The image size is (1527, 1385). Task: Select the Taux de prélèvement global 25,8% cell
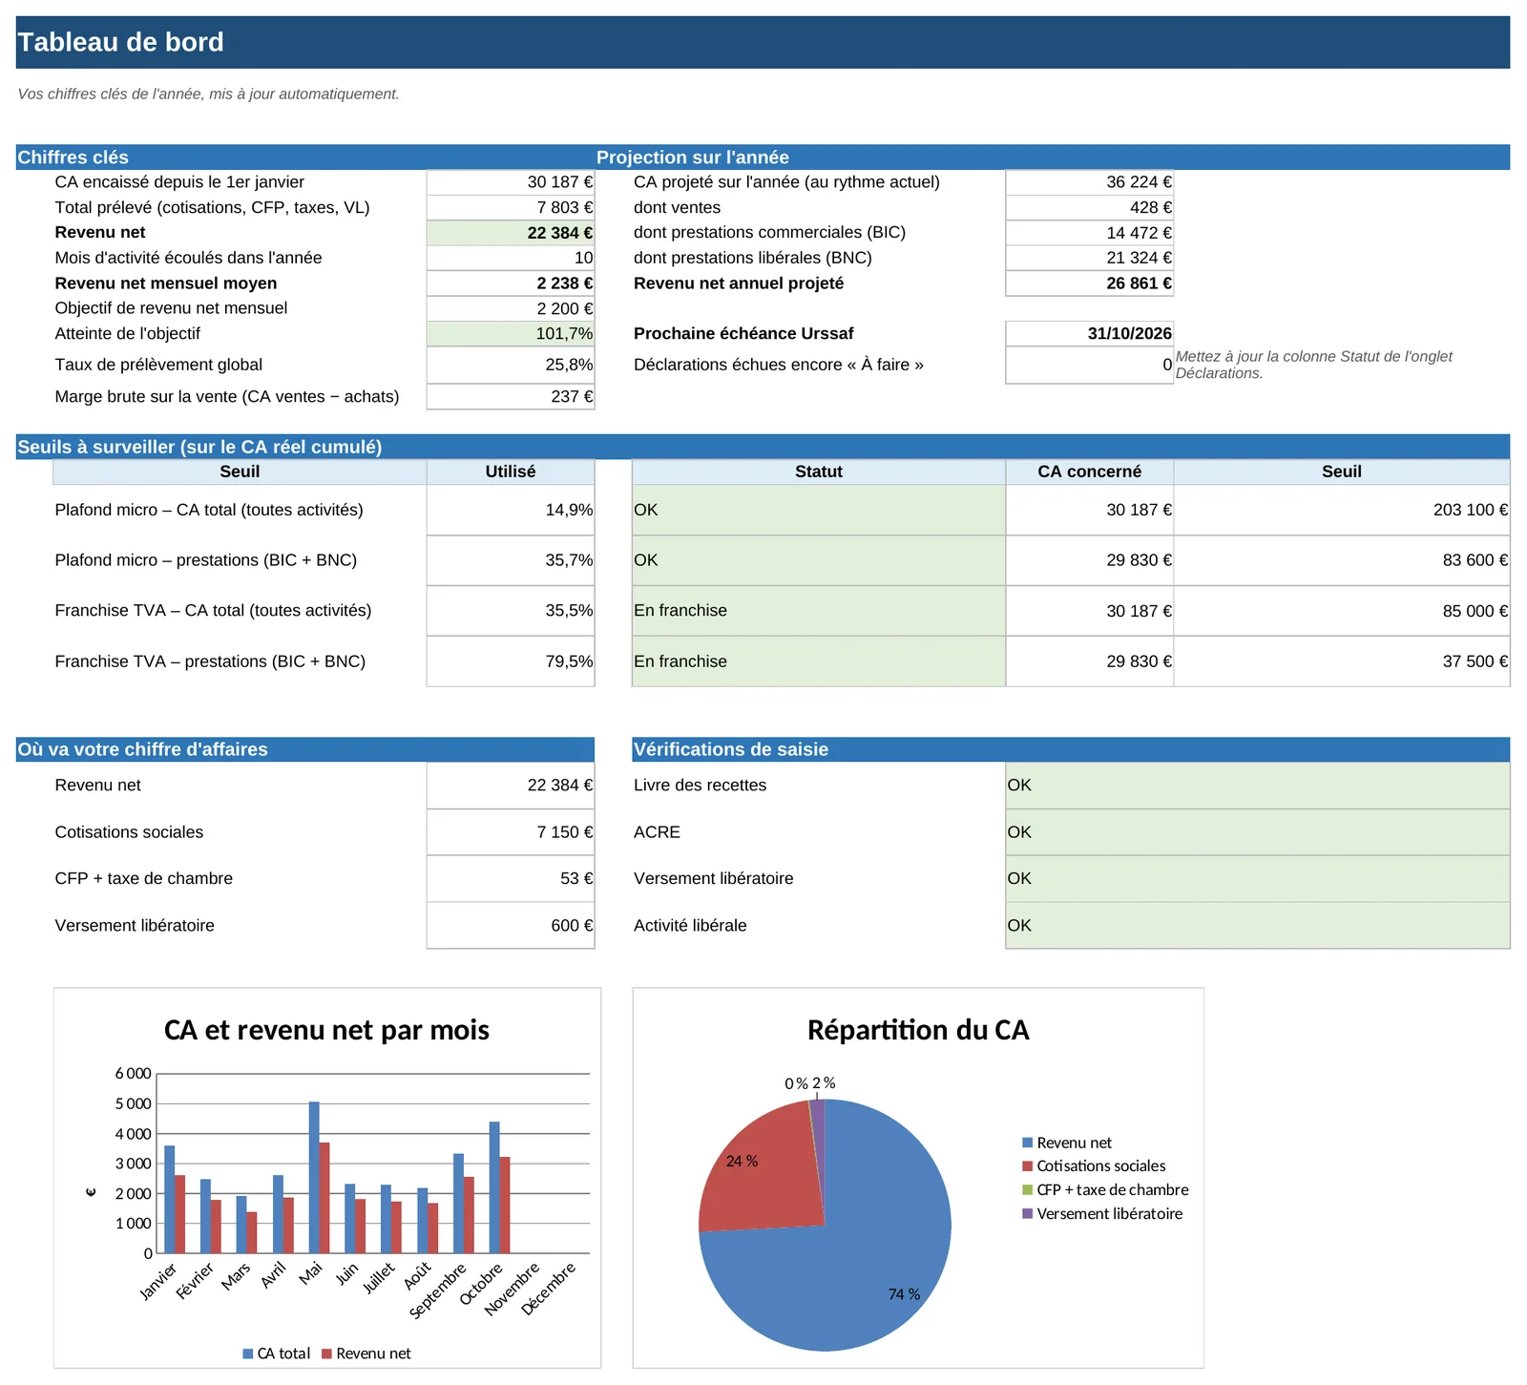(x=511, y=365)
